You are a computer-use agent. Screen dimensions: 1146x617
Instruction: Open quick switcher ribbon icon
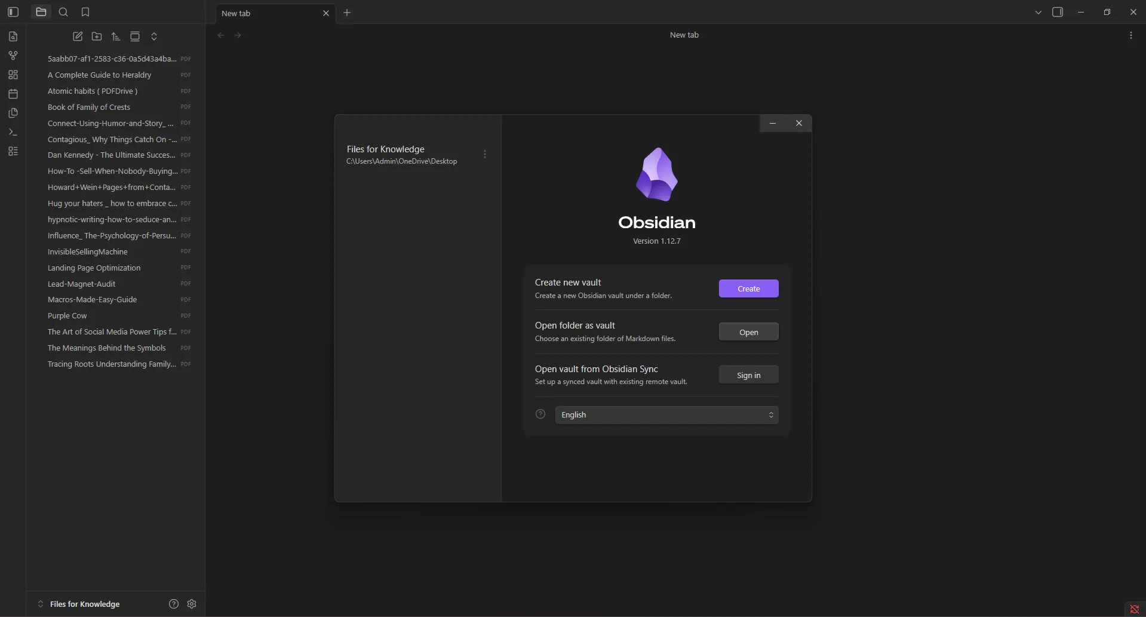pyautogui.click(x=13, y=36)
